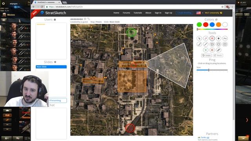The height and width of the screenshot is (141, 251).
Task: Click the link icon beside briefing title
Action: [89, 19]
